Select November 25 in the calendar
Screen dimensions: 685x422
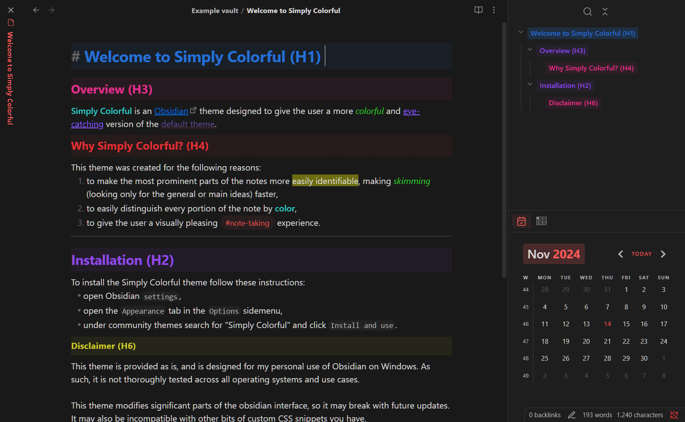coord(545,358)
